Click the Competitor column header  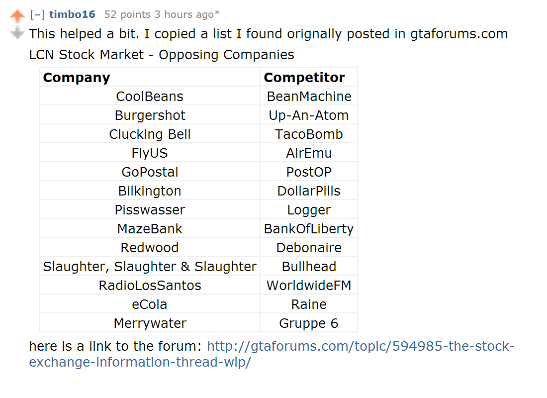[304, 78]
